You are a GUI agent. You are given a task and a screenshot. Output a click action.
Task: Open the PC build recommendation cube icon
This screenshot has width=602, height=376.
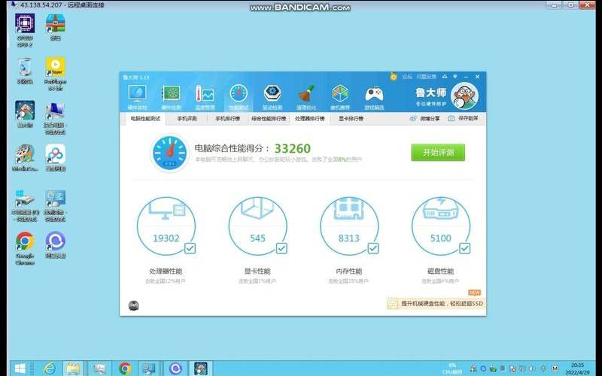tap(340, 93)
